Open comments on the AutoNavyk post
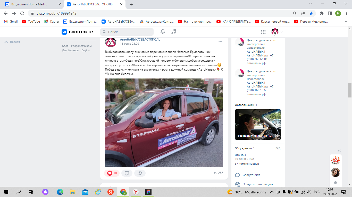This screenshot has height=197, width=352. tap(127, 173)
